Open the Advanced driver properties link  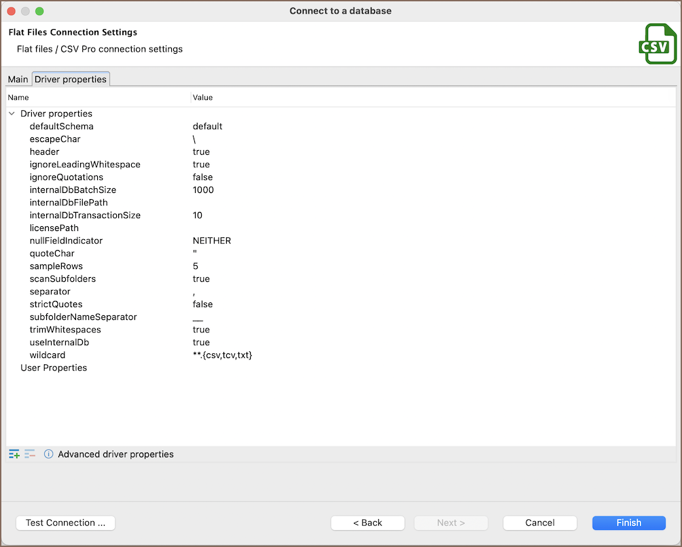[115, 454]
